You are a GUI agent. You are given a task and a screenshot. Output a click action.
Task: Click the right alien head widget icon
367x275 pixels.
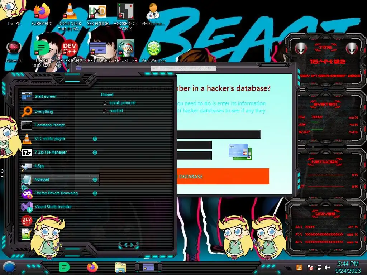click(352, 48)
